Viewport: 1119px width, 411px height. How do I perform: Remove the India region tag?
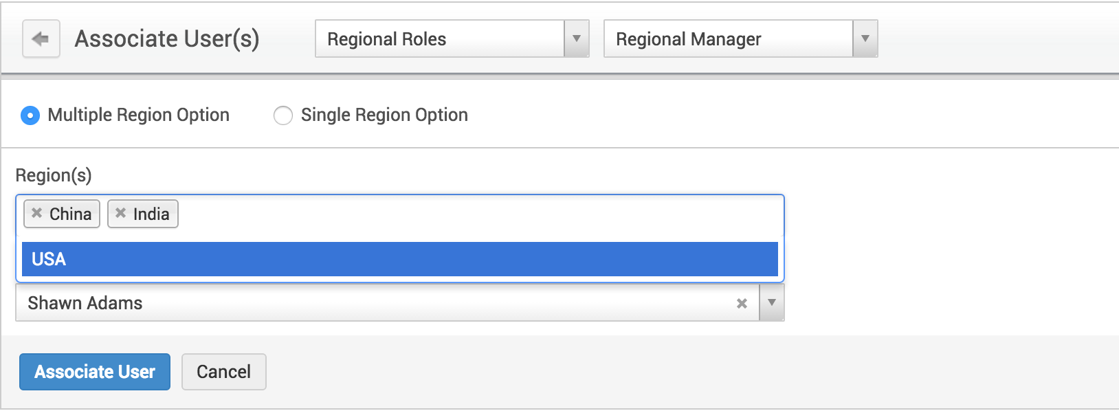[x=121, y=213]
